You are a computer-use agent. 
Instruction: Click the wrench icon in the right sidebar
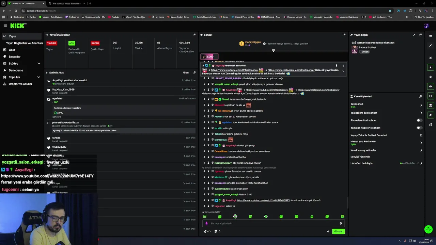click(x=431, y=115)
